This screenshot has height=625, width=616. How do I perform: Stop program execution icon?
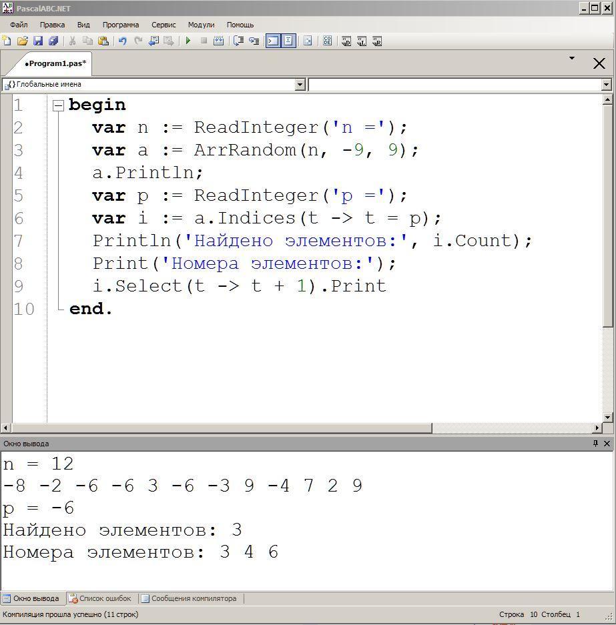point(204,41)
